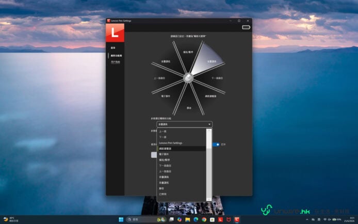Click the round hub at the wheel center
Viewport: 358px width, 224px height.
[x=188, y=78]
